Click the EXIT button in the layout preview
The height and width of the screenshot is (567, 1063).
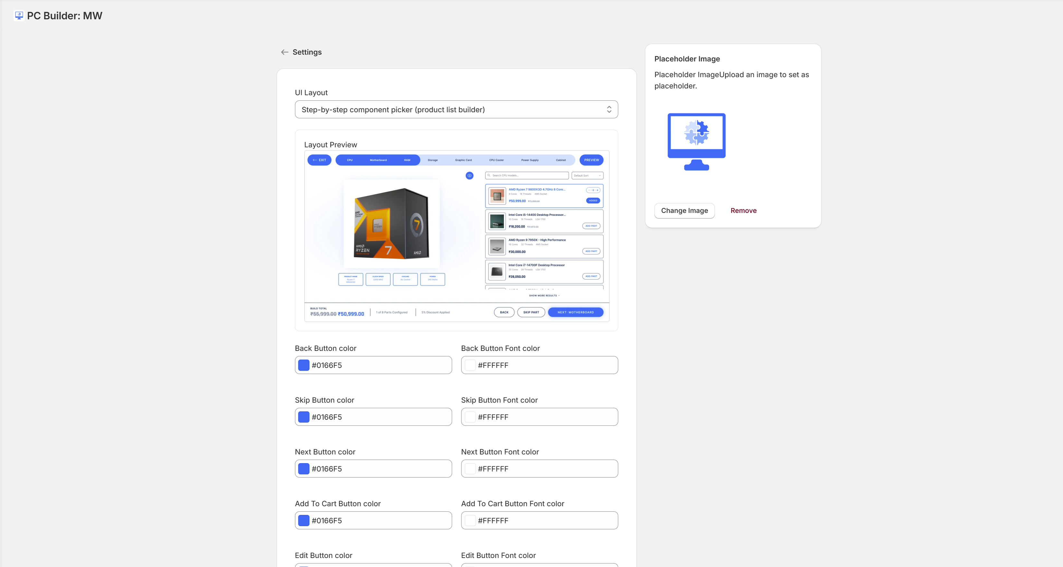319,160
